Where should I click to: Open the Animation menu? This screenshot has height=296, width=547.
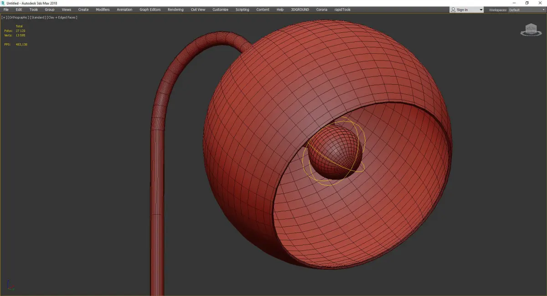pyautogui.click(x=124, y=10)
